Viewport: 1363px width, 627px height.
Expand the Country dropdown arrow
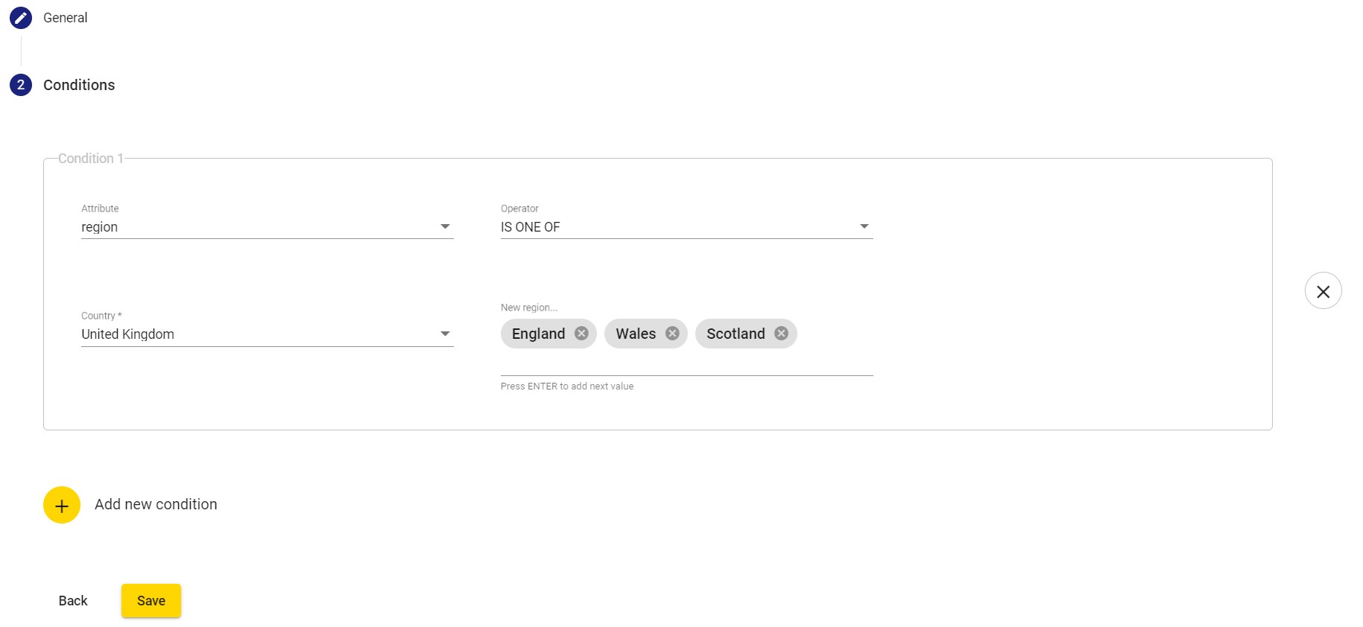[x=445, y=334]
